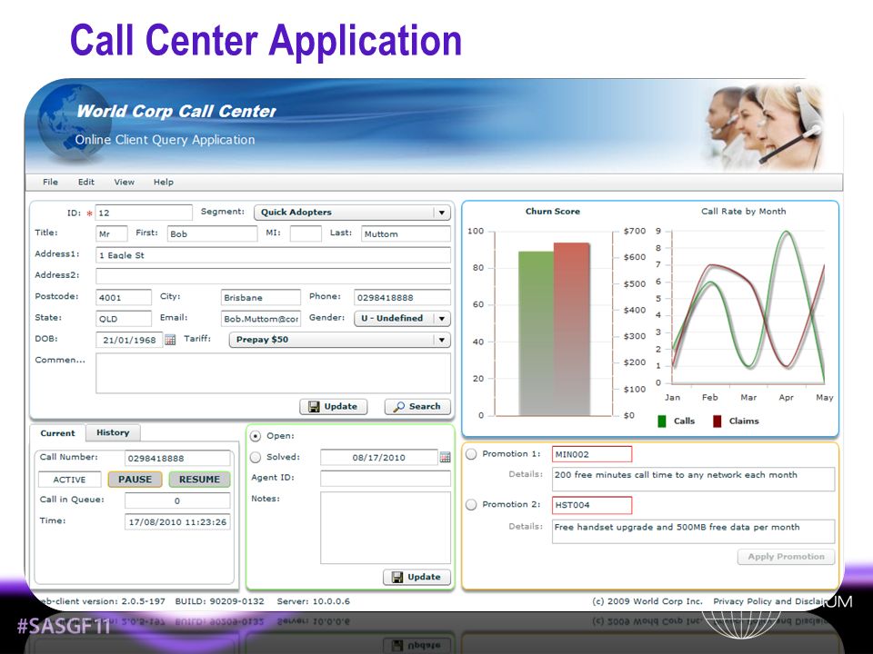
Task: Click Update in the client details form
Action: [x=334, y=407]
